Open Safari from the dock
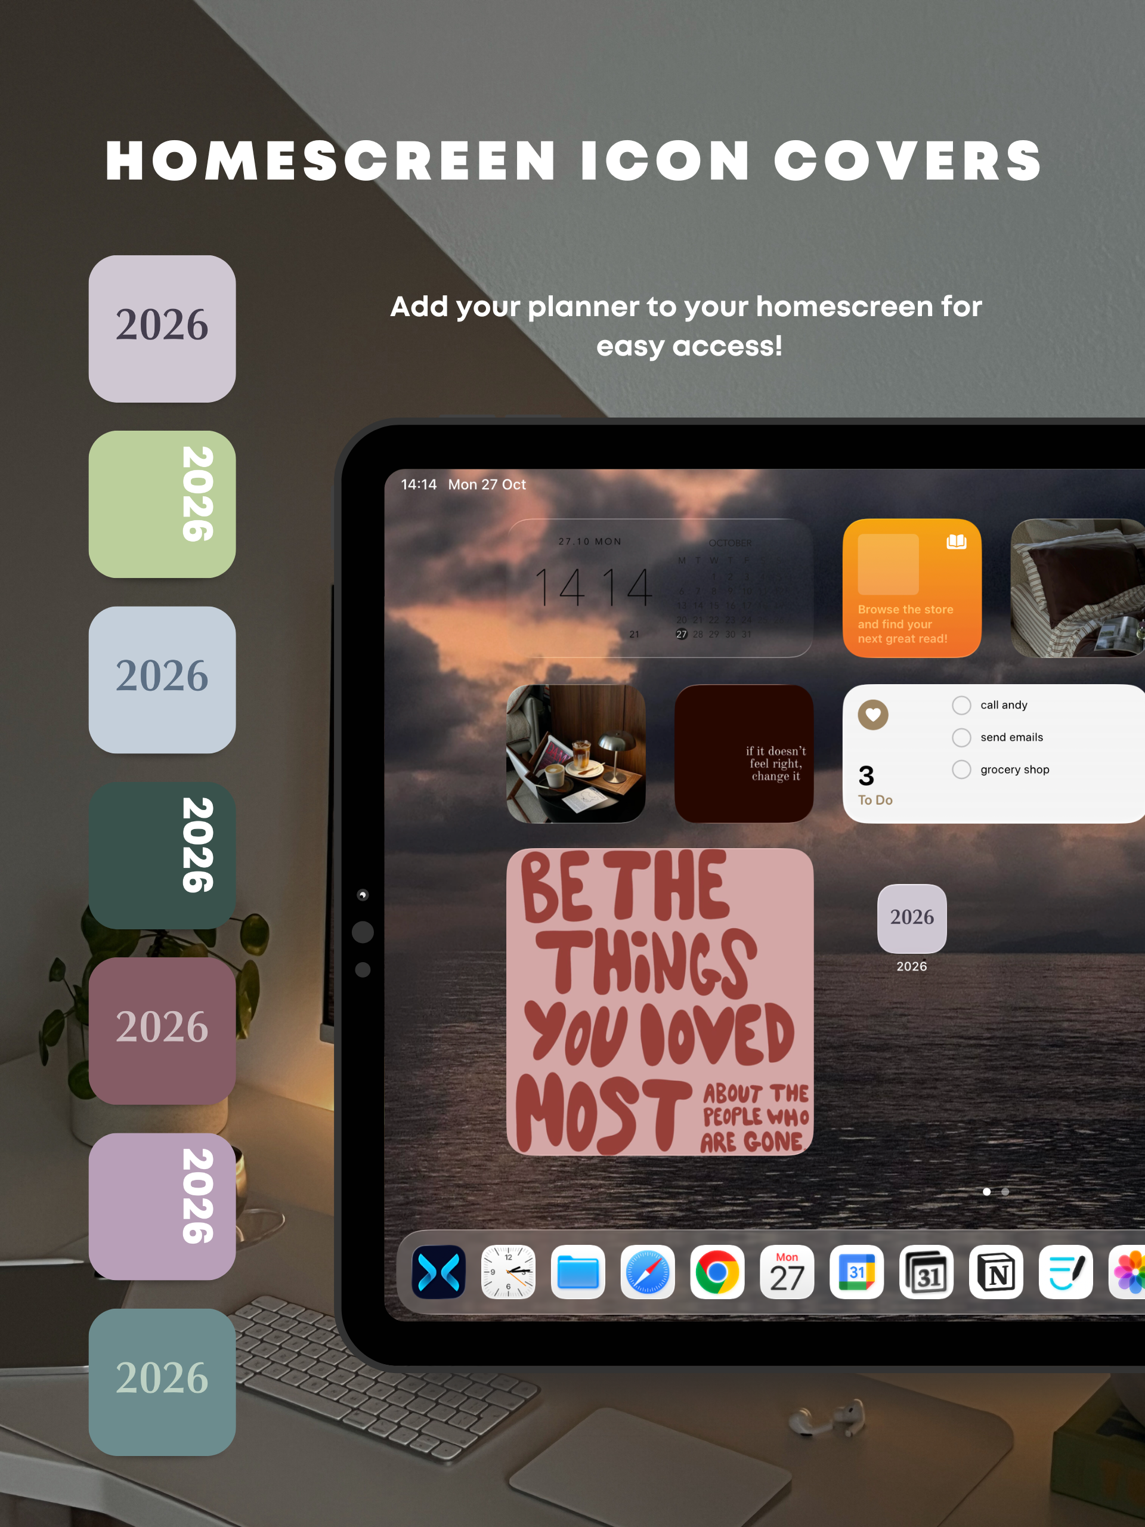The width and height of the screenshot is (1145, 1527). [x=648, y=1272]
